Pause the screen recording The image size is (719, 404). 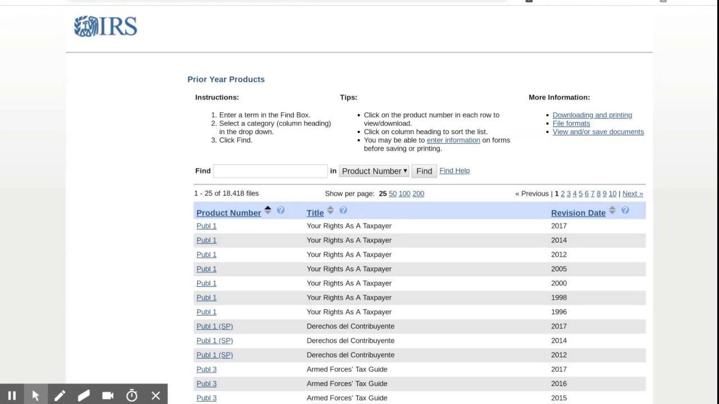coord(12,396)
